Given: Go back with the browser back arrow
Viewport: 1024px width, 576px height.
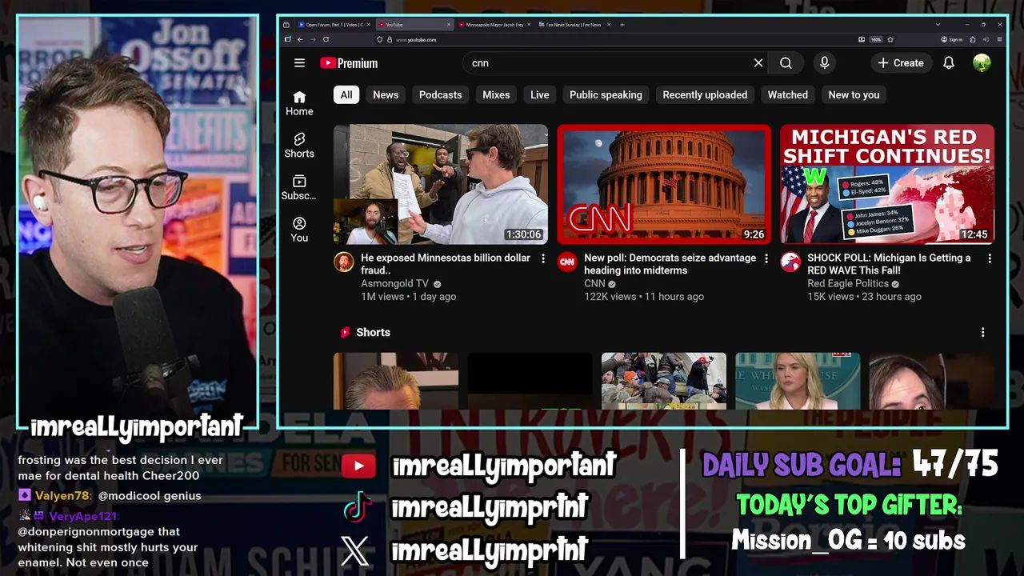Looking at the screenshot, I should click(x=300, y=39).
